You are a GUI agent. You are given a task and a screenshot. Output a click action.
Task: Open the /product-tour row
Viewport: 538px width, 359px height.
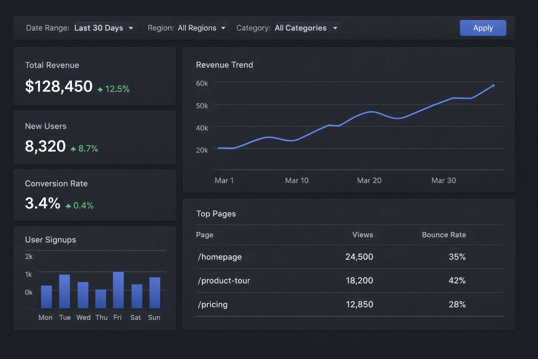coord(224,281)
